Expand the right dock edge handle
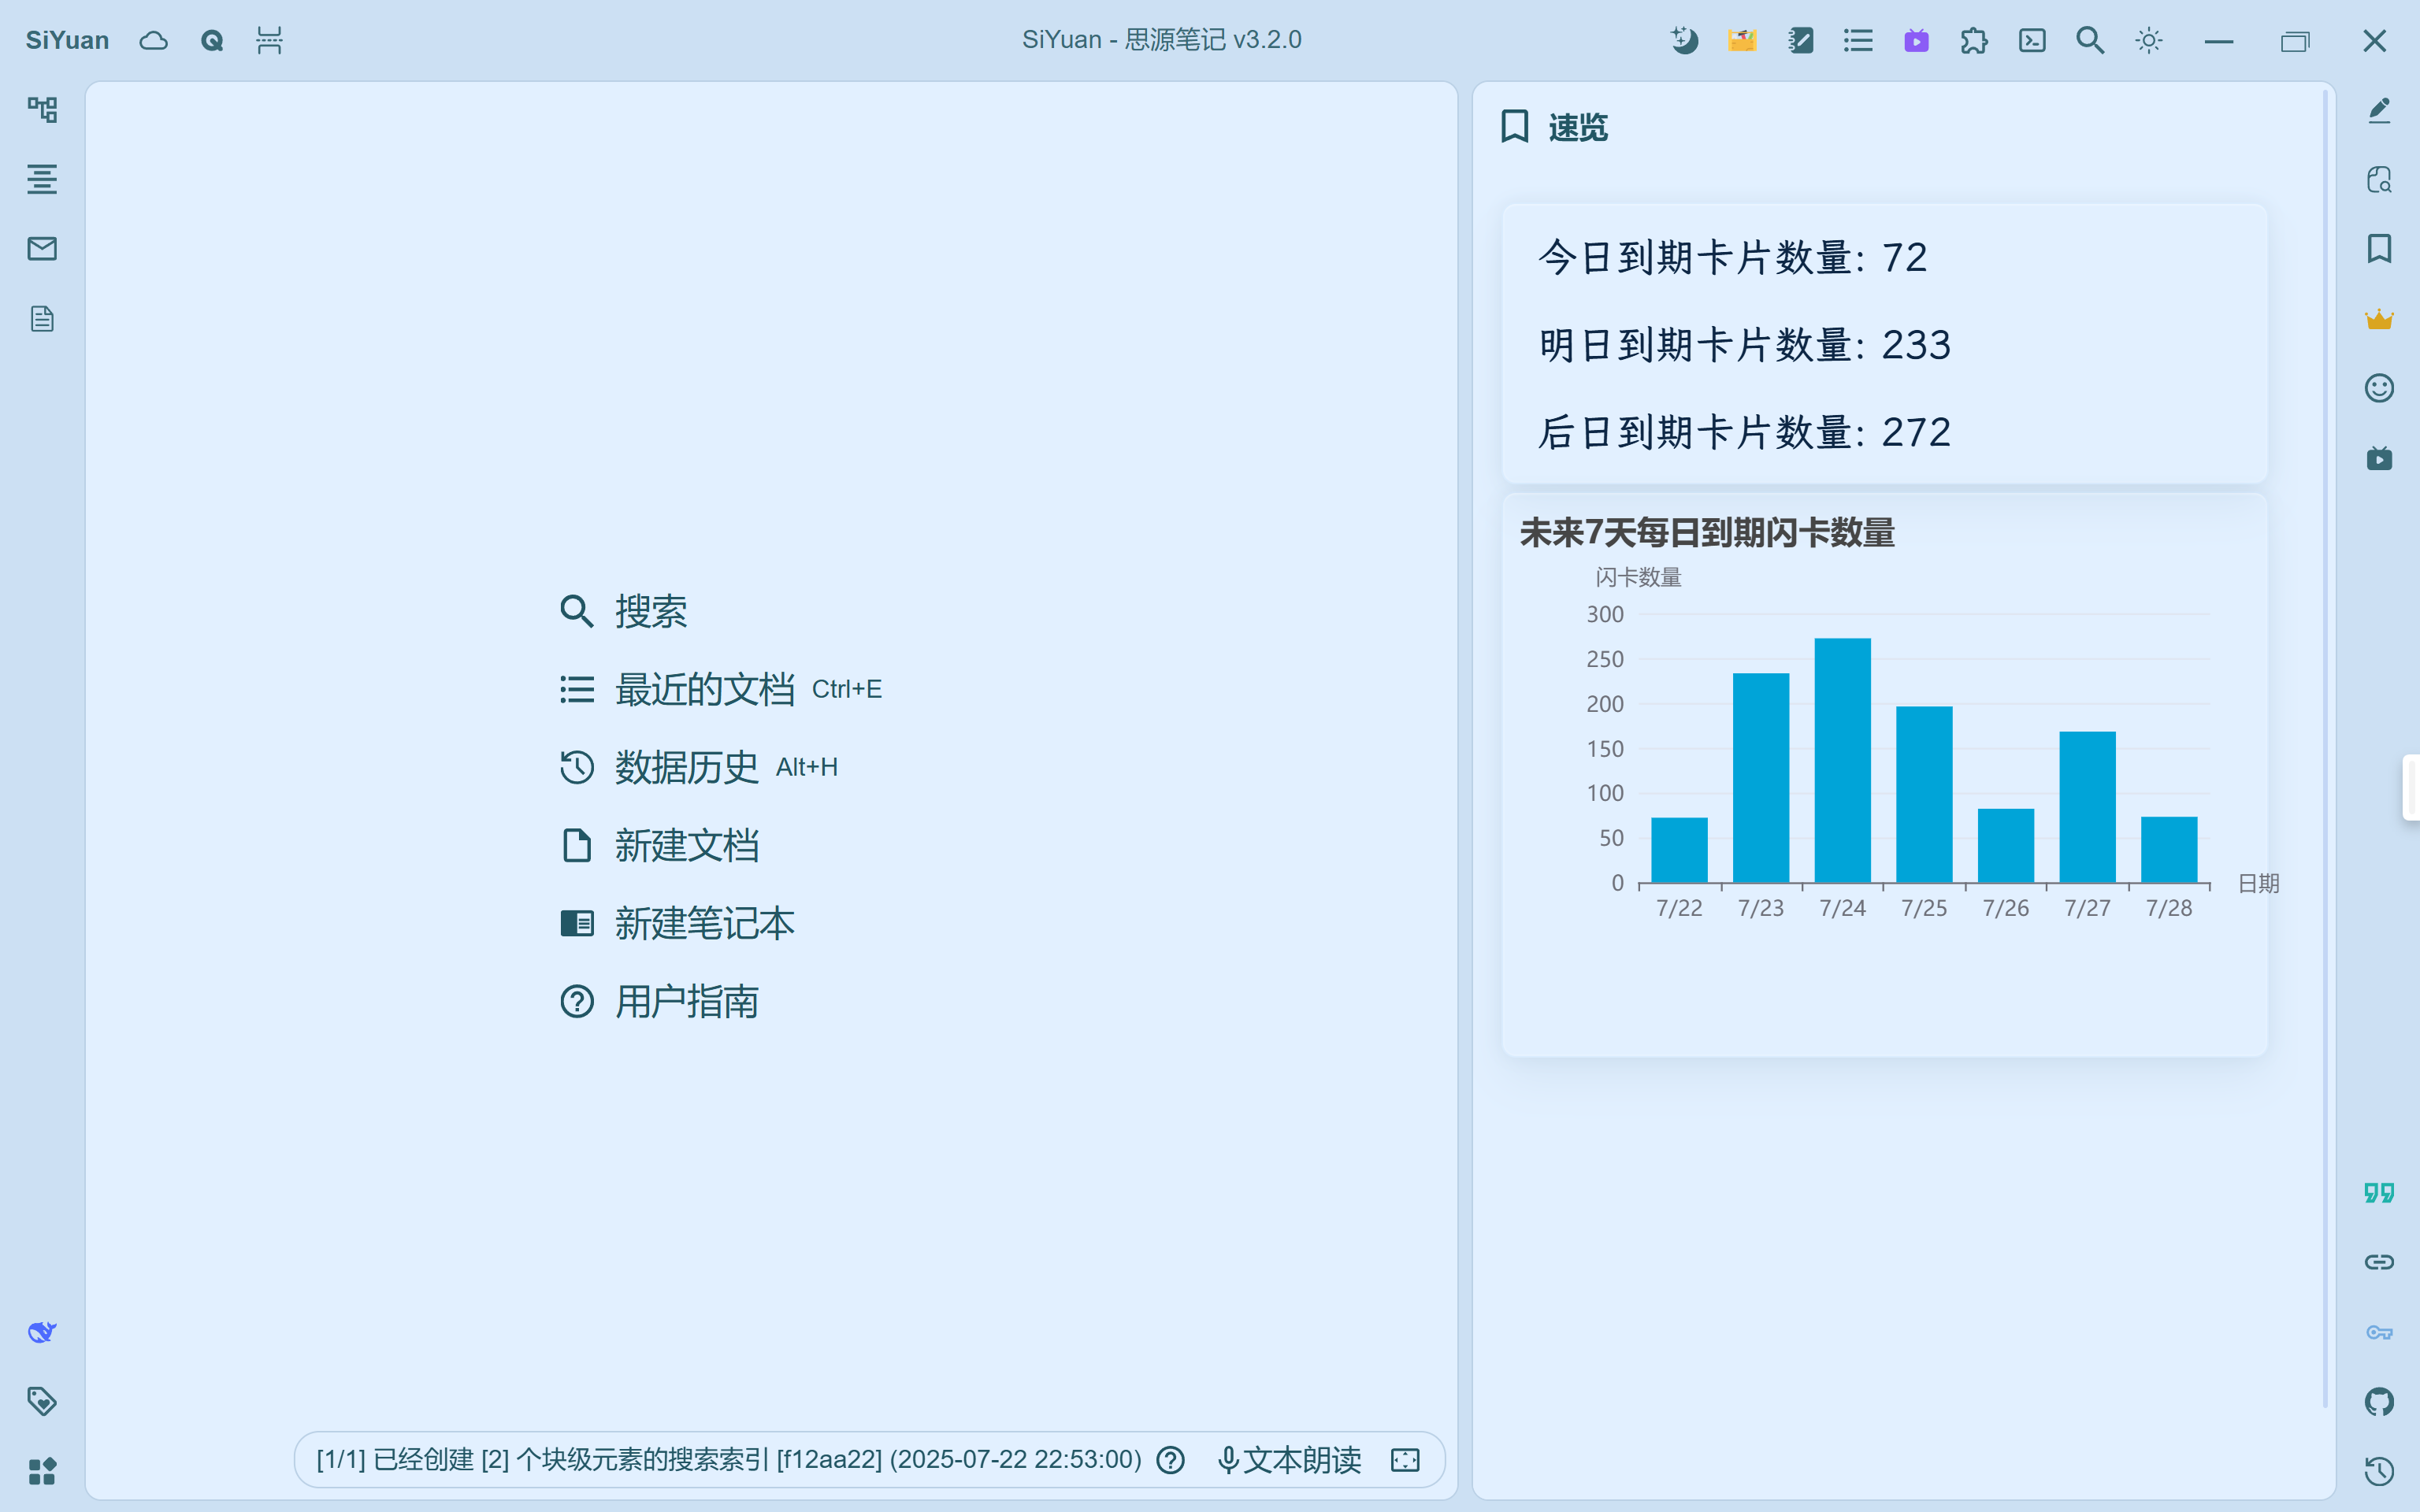The width and height of the screenshot is (2420, 1512). (x=2410, y=787)
